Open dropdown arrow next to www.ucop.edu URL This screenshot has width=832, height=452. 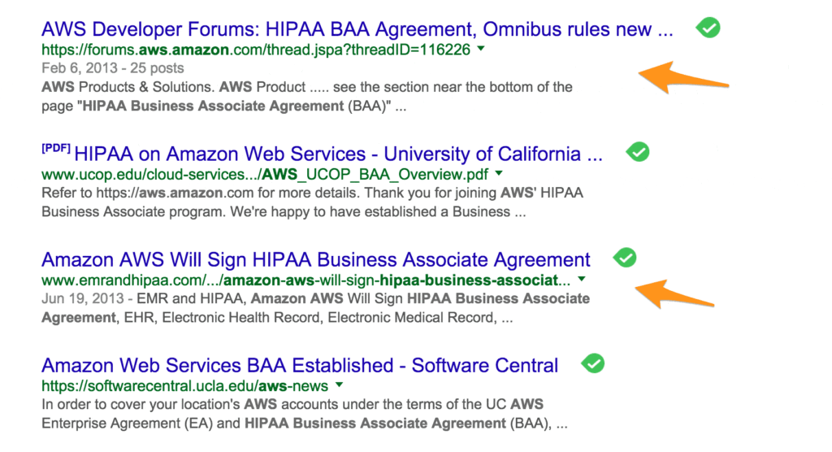[499, 173]
